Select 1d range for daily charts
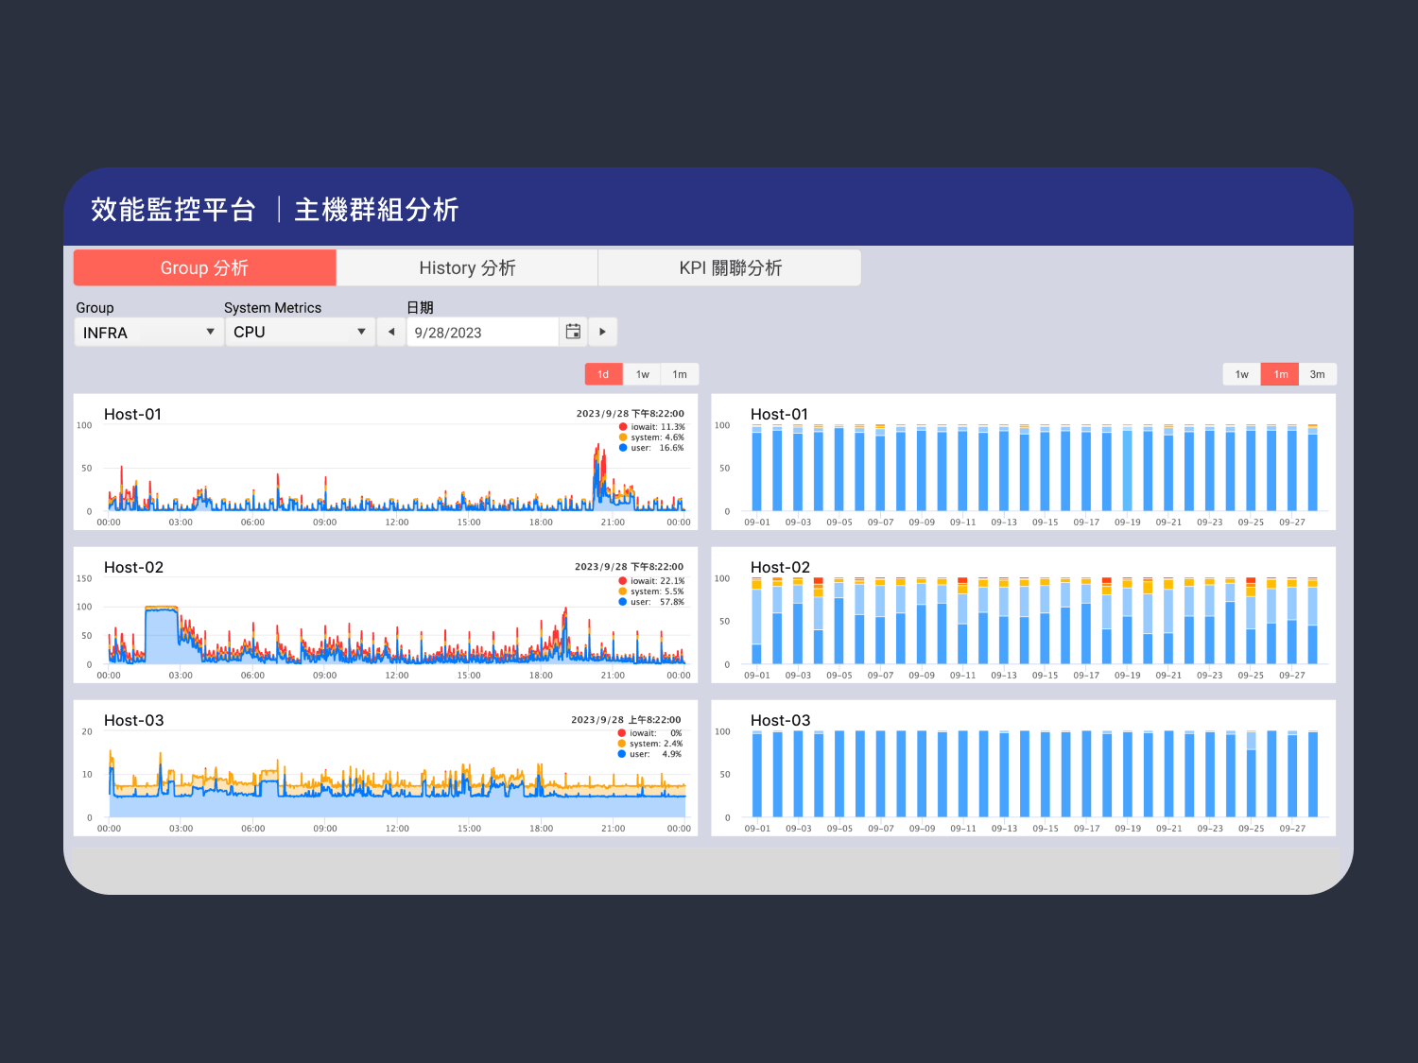Viewport: 1418px width, 1063px height. [603, 374]
